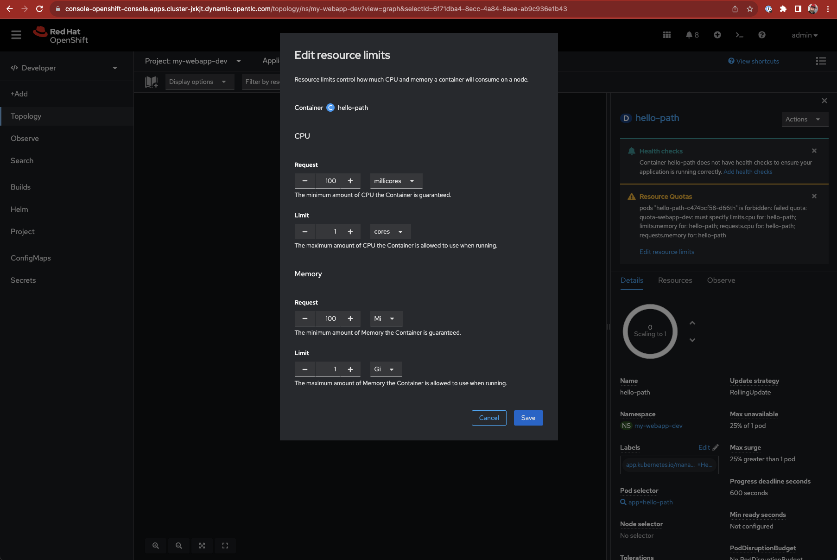Select the Observe tab in details panel
837x560 pixels.
tap(721, 280)
